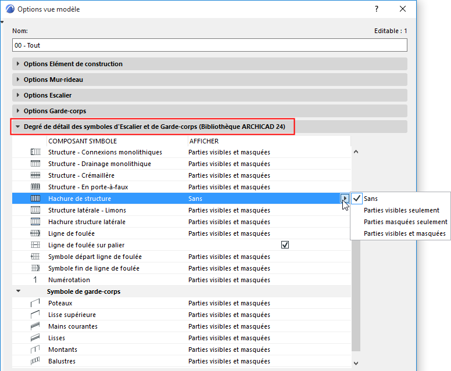Screen dimensions: 451x371
Task: Click the Lisses display value cell
Action: (x=229, y=338)
